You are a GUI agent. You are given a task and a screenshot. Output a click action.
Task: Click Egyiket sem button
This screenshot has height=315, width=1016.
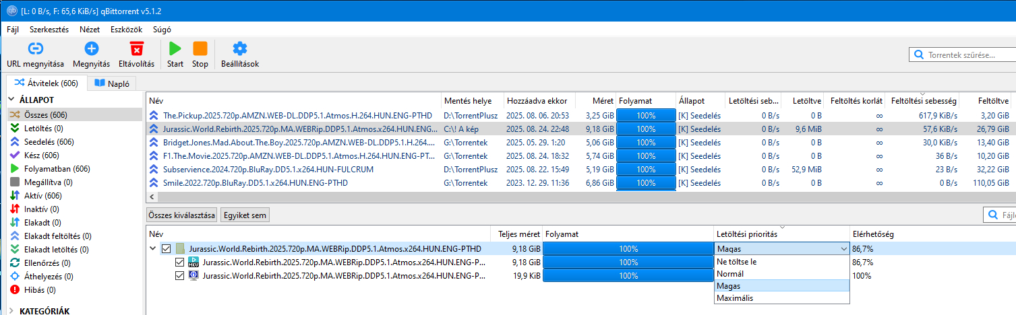tap(245, 215)
